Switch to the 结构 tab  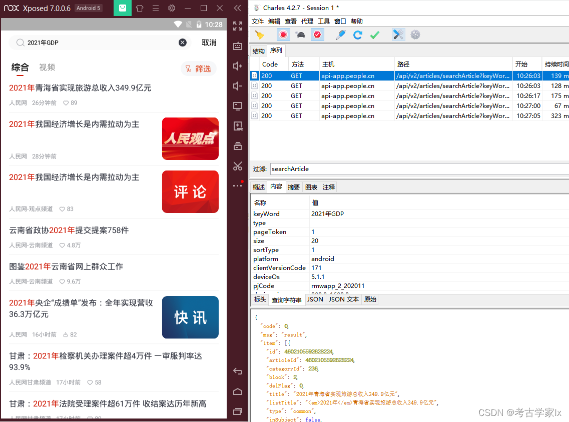click(x=258, y=51)
